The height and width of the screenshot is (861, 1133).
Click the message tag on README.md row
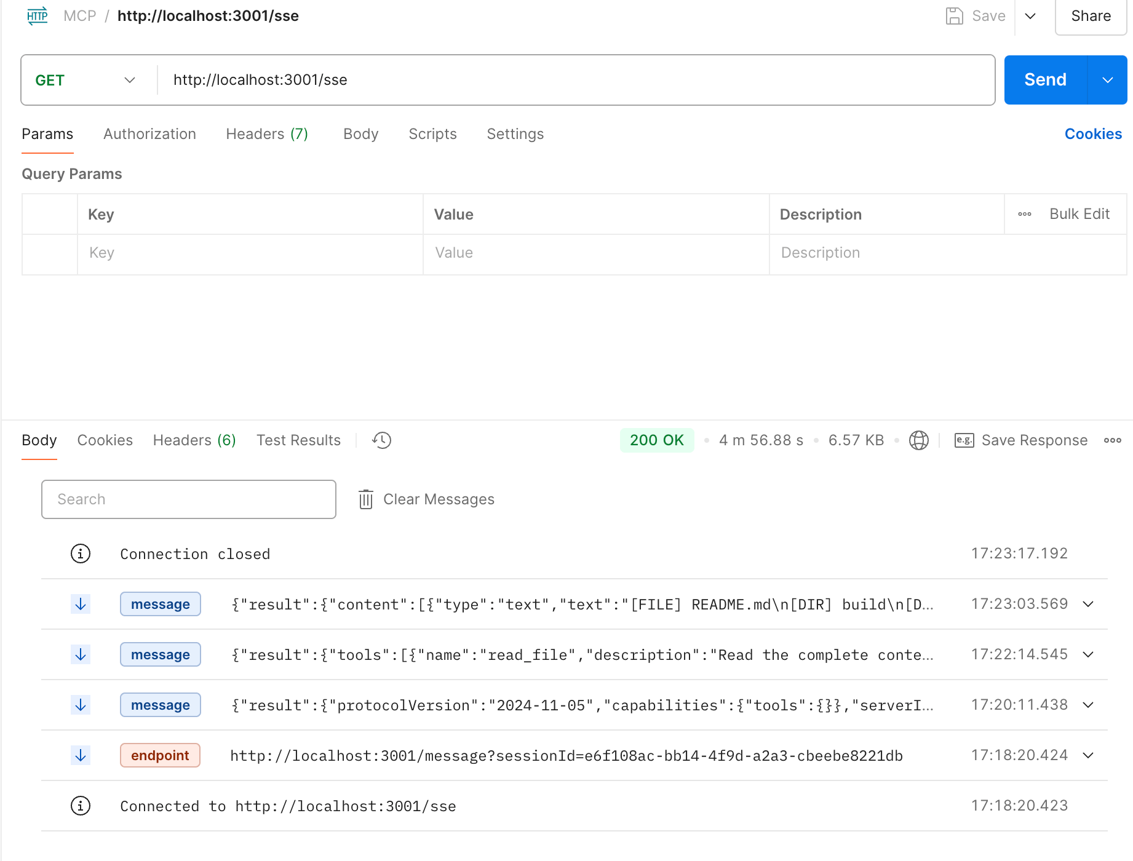tap(160, 604)
